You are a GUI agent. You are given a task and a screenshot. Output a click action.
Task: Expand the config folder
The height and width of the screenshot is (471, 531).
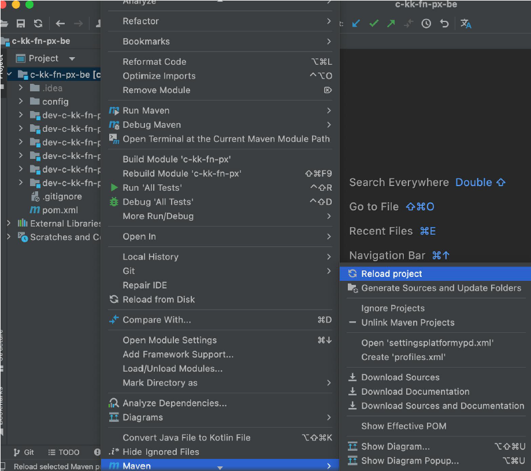coord(21,101)
